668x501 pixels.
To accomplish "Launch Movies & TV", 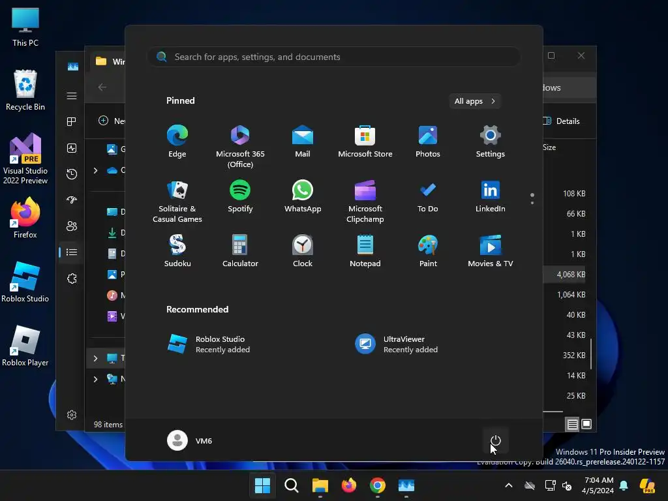I will 491,251.
